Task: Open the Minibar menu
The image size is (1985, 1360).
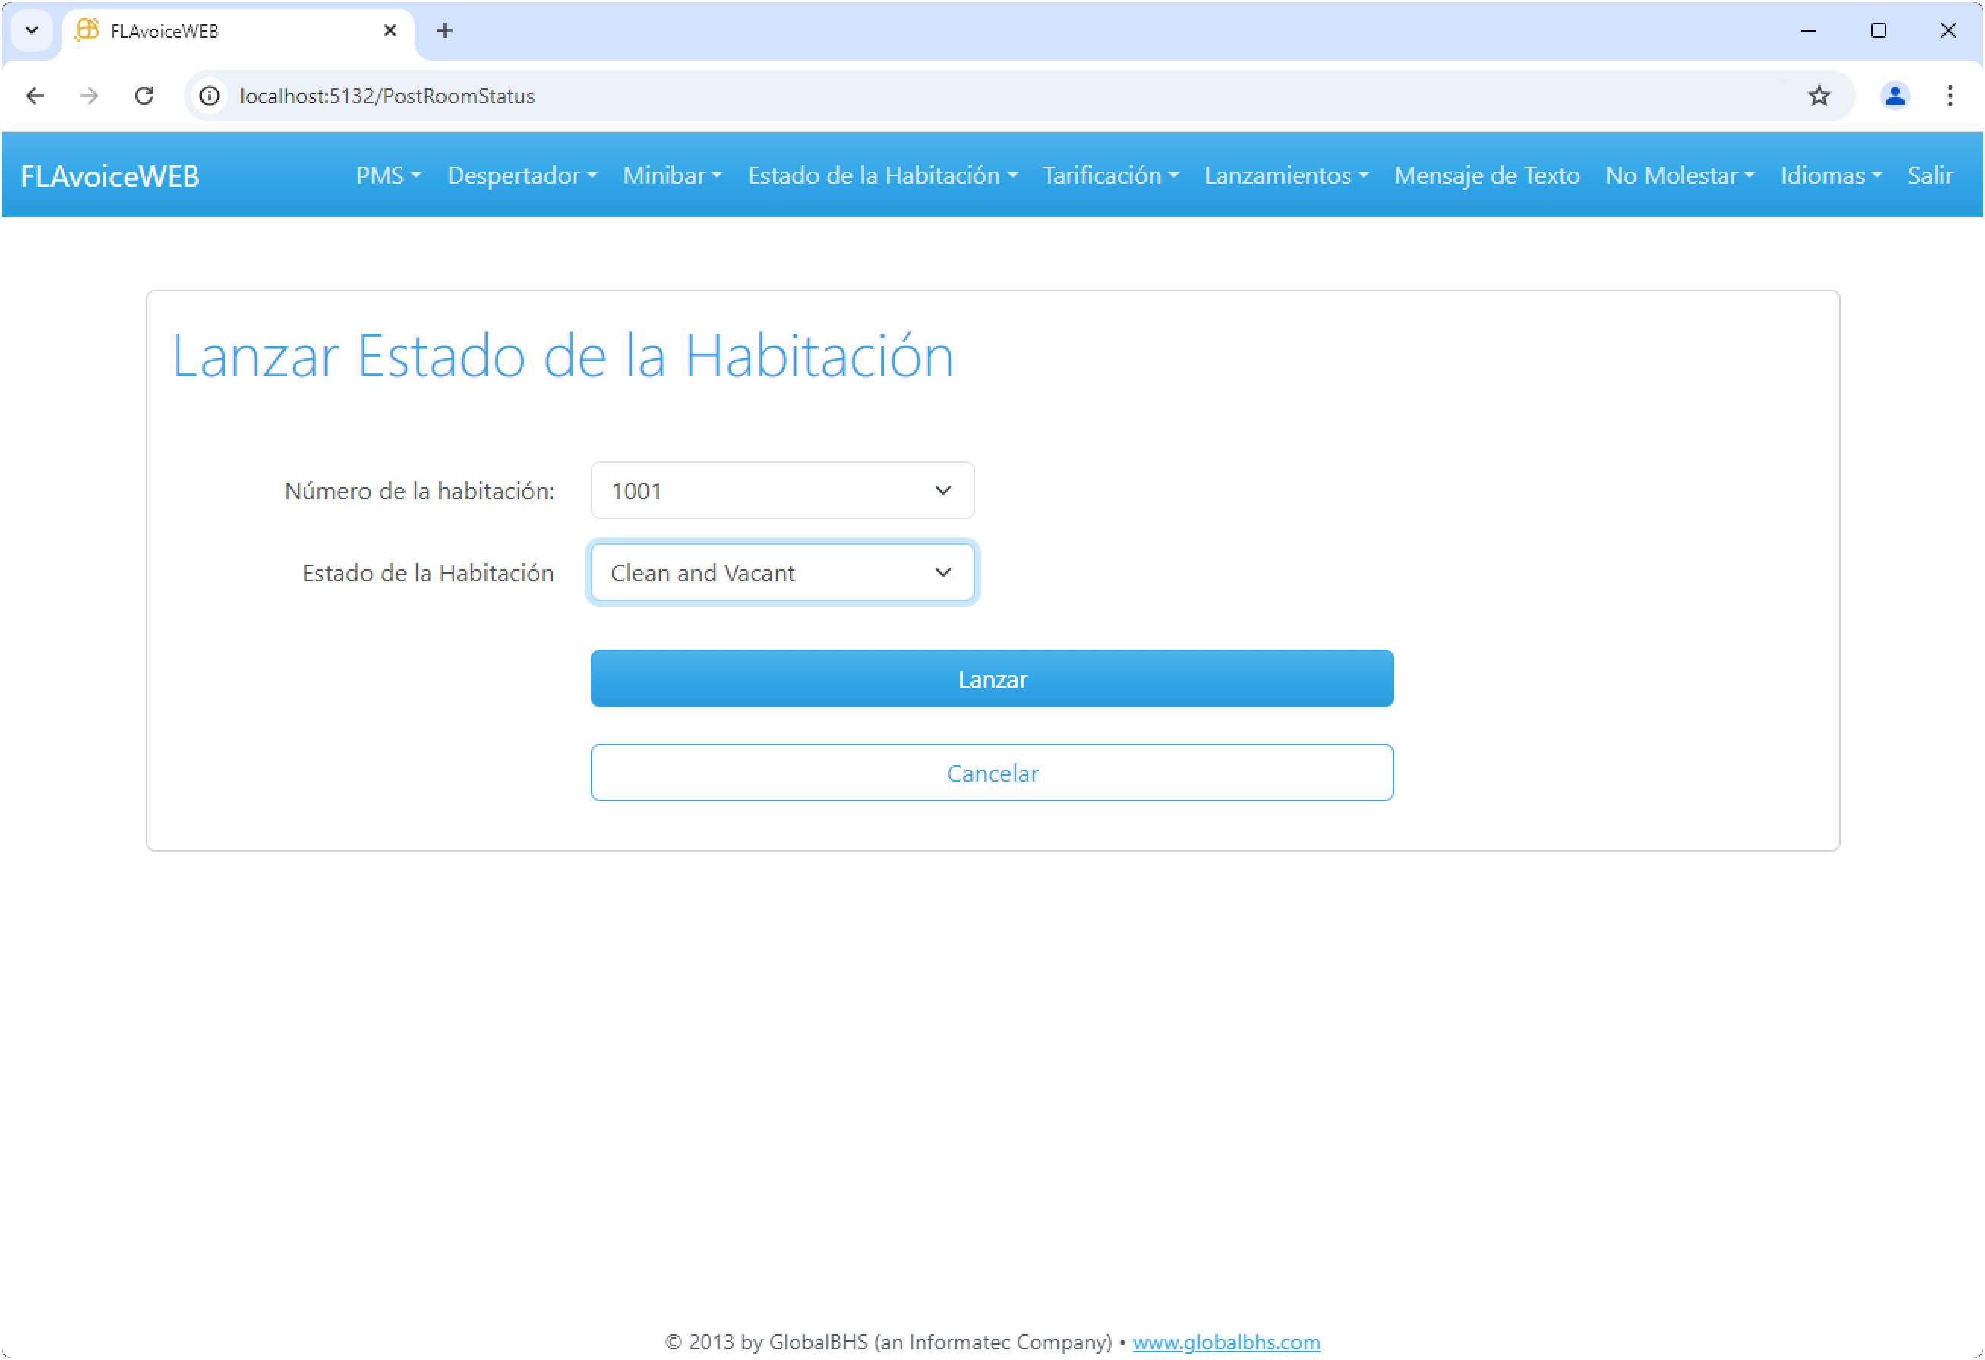Action: [x=671, y=176]
